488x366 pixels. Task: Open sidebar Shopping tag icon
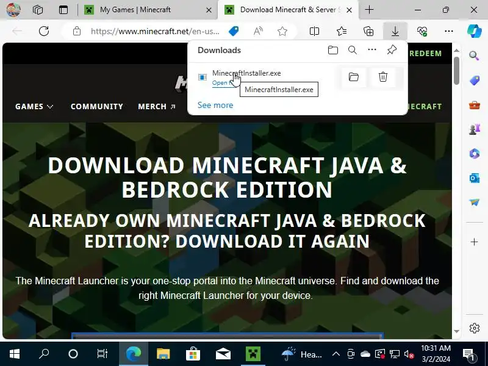tap(475, 81)
